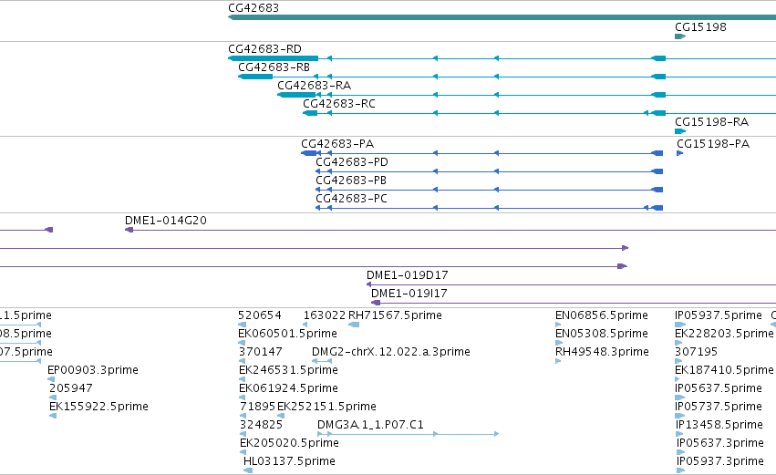776x475 pixels.
Task: Click the CG15198-RA transcript label
Action: click(711, 122)
